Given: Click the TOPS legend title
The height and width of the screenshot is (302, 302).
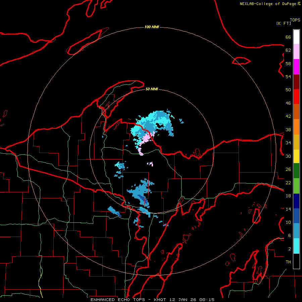Looking at the screenshot, I should click(x=295, y=20).
